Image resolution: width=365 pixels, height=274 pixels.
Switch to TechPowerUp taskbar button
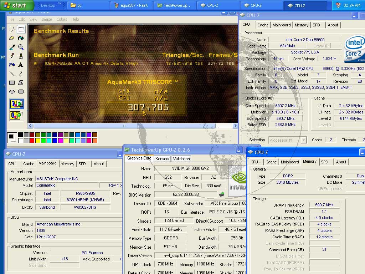(x=175, y=5)
